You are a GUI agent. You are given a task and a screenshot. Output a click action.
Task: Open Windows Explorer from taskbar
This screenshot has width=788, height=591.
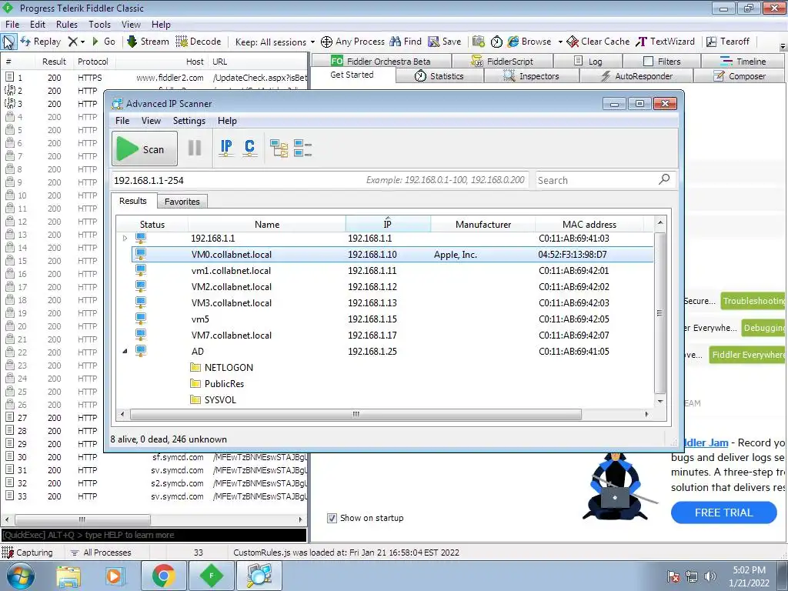click(x=68, y=576)
